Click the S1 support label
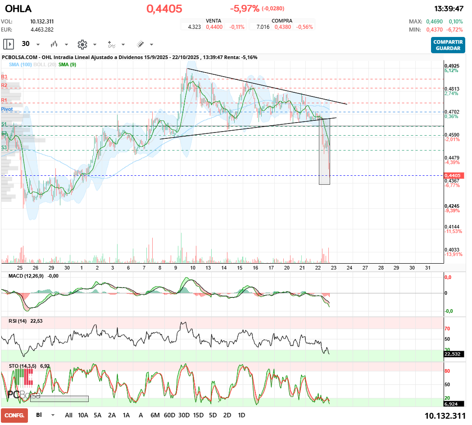The height and width of the screenshot is (425, 472). [4, 124]
